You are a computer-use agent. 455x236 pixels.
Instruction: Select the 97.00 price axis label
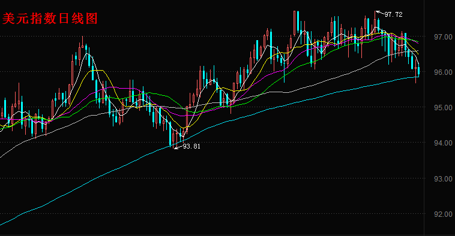tap(443, 37)
